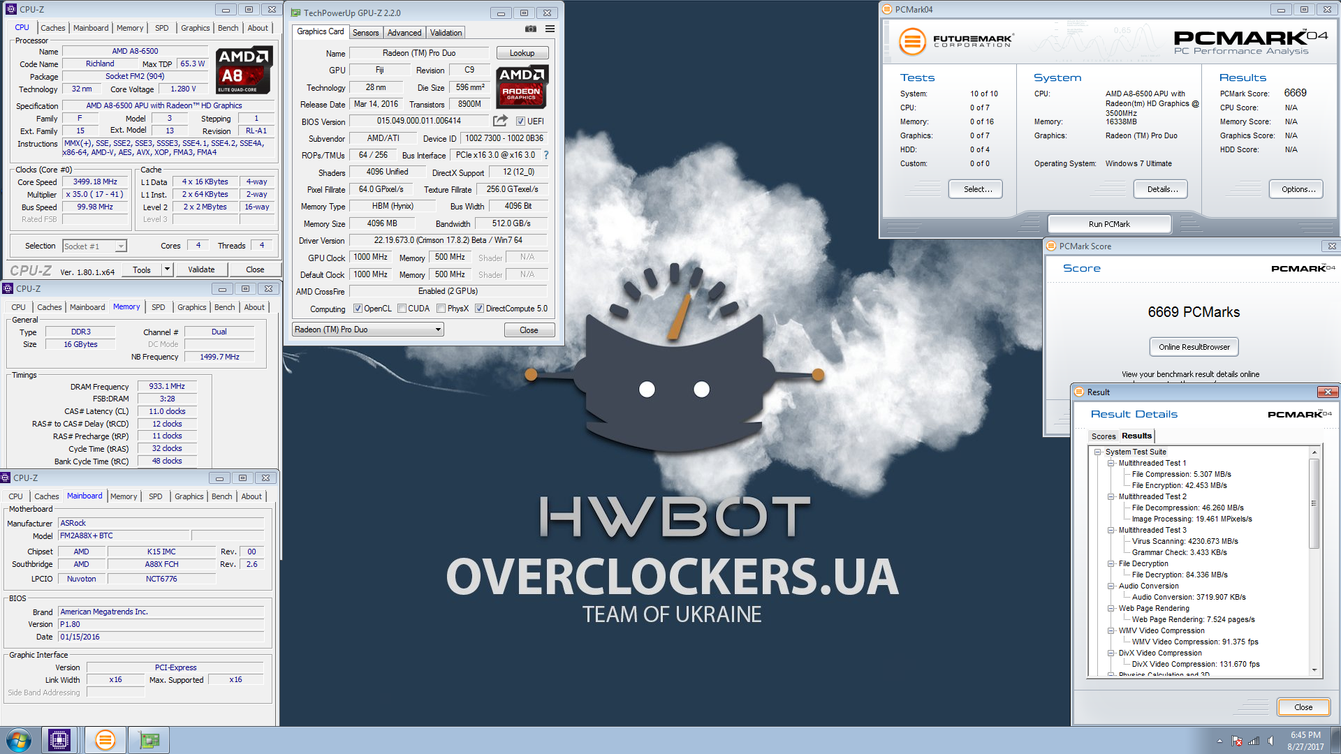
Task: Click the PCMark Score window title icon
Action: 1051,246
